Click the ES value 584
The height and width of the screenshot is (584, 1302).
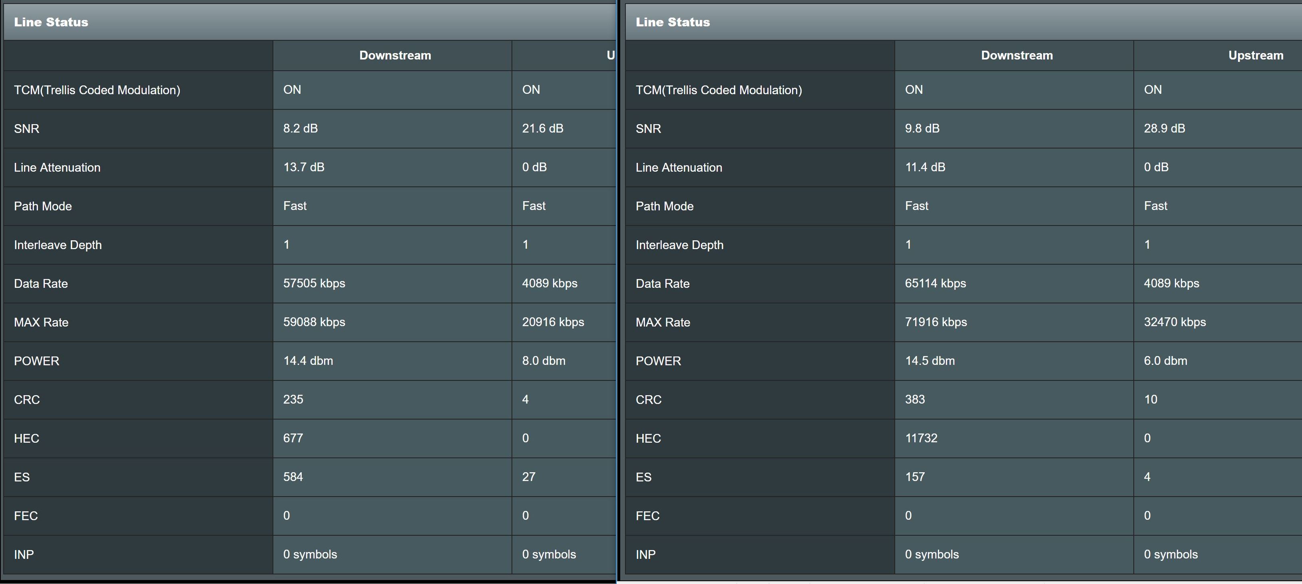tap(293, 477)
